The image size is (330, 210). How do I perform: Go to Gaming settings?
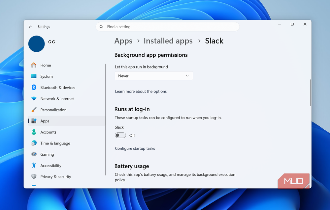(x=67, y=154)
